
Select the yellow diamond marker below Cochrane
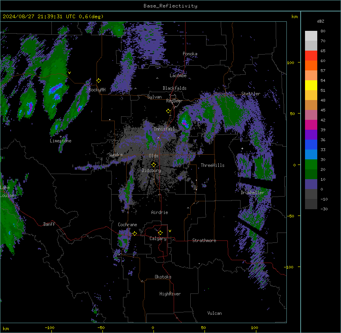pos(135,234)
